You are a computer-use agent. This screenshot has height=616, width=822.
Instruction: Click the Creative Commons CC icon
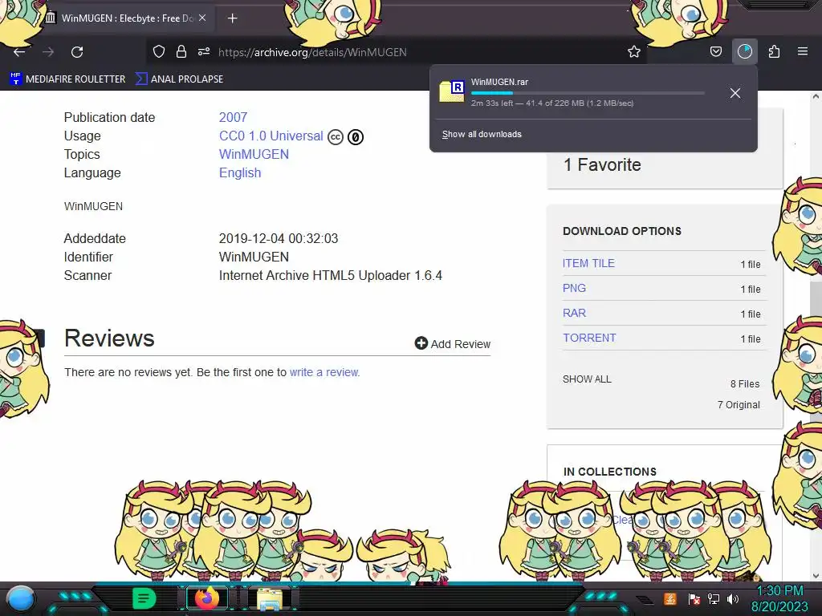point(336,136)
